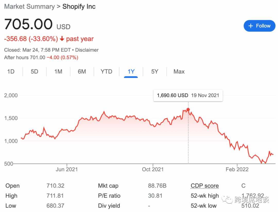Switch to the 6M range tab
Viewport: 278px width, 212px height.
(82, 72)
